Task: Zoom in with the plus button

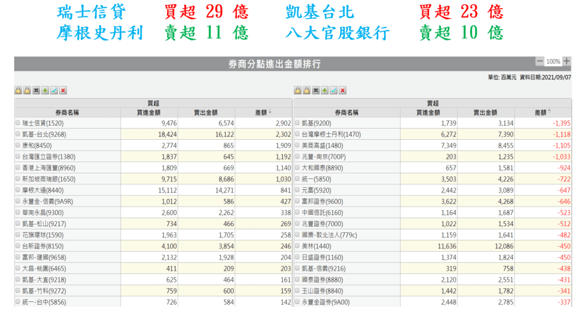Action: point(566,61)
